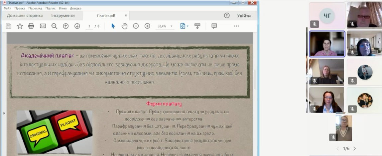382x156 pixels.
Task: Go to previous participants page arrow
Action: pos(338,148)
